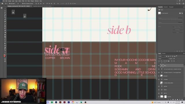Click the add layer mask icon

point(173,100)
